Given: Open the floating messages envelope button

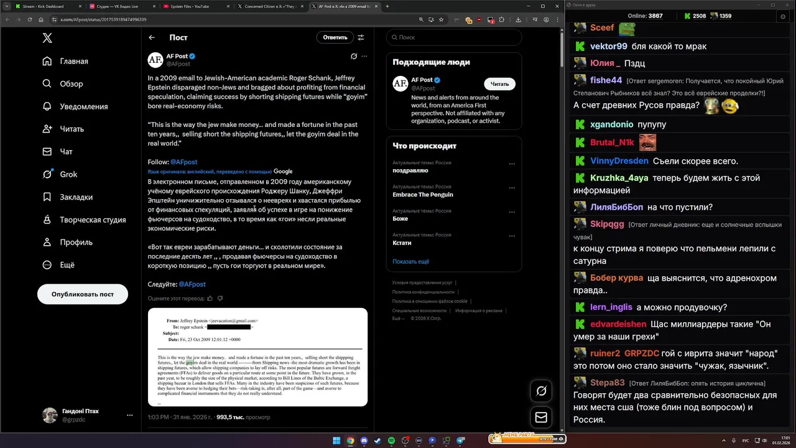Looking at the screenshot, I should pyautogui.click(x=541, y=418).
